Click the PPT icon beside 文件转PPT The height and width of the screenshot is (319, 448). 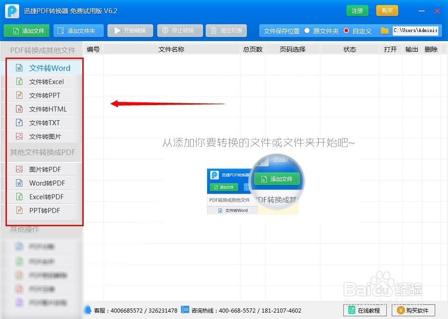(19, 95)
